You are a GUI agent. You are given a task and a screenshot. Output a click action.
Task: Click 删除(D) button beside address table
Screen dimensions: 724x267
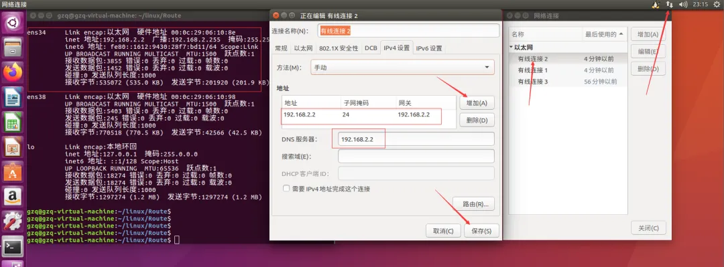click(x=477, y=120)
